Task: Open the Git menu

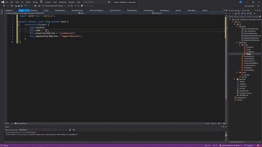Action: [x=22, y=2]
